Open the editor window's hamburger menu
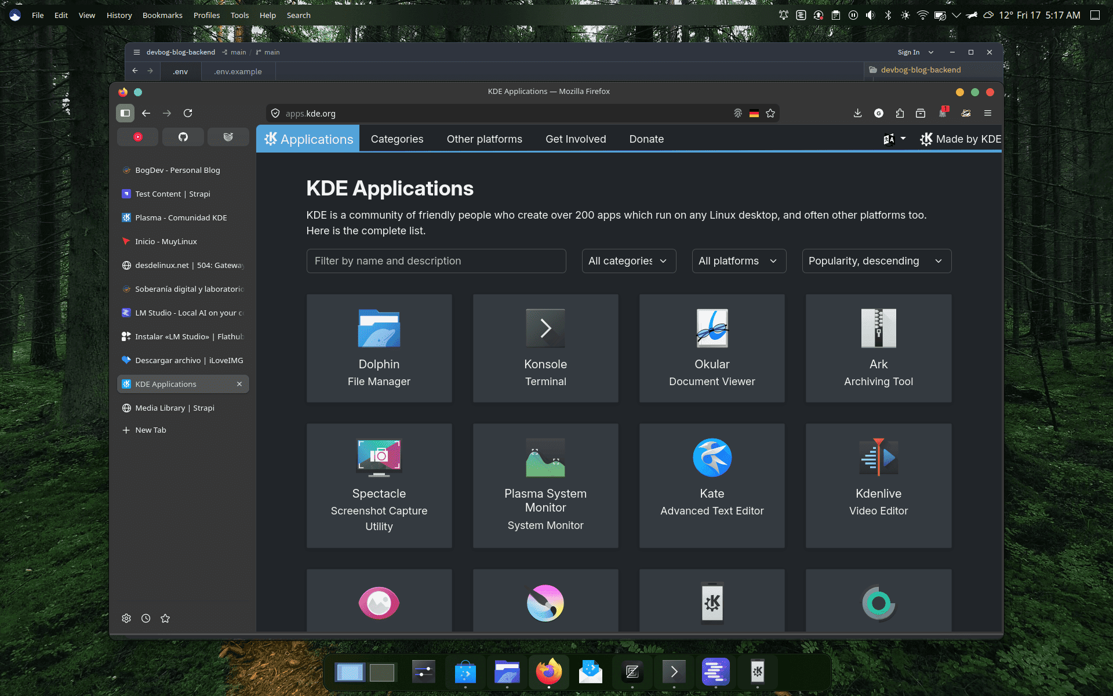1113x696 pixels. click(x=137, y=52)
